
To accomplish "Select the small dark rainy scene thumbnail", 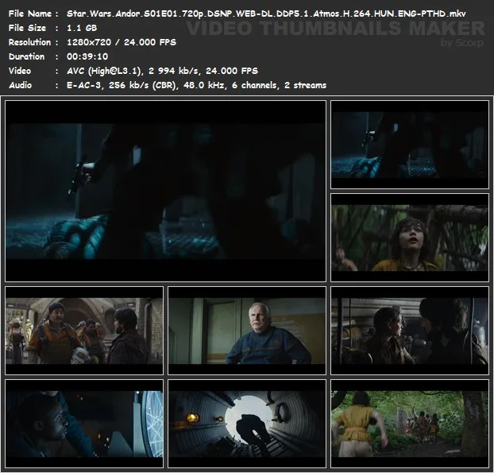I will coord(410,145).
